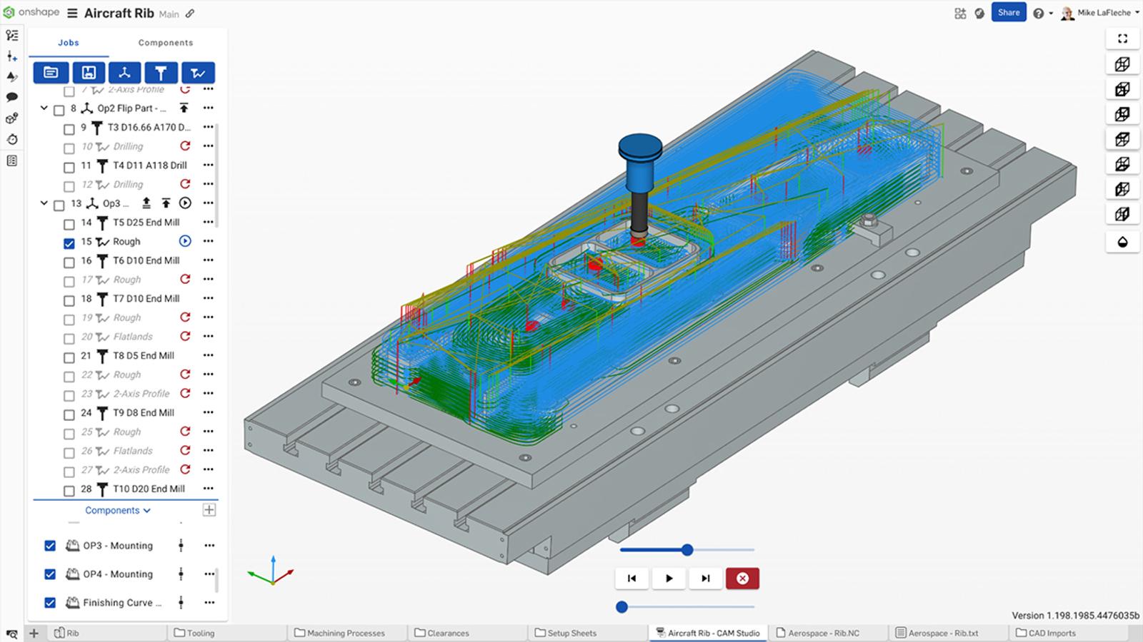The height and width of the screenshot is (642, 1143).
Task: Regenerate the Flatlands toolpath item 20
Action: pos(185,336)
